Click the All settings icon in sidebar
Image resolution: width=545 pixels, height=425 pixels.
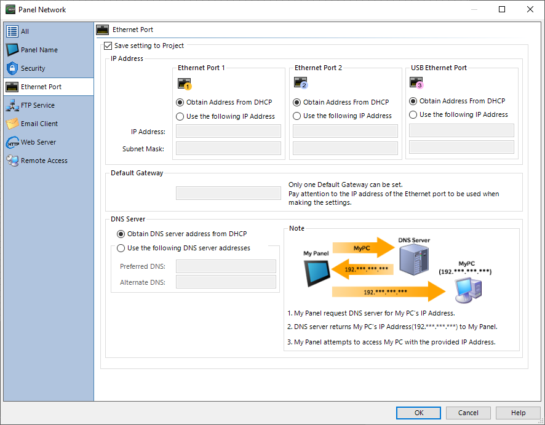click(x=12, y=31)
